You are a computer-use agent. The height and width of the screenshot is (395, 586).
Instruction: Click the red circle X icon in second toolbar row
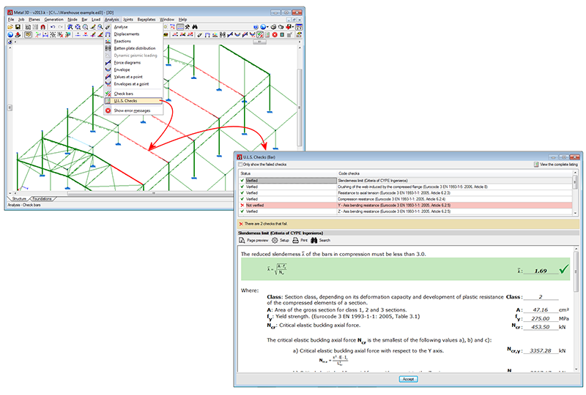point(275,34)
